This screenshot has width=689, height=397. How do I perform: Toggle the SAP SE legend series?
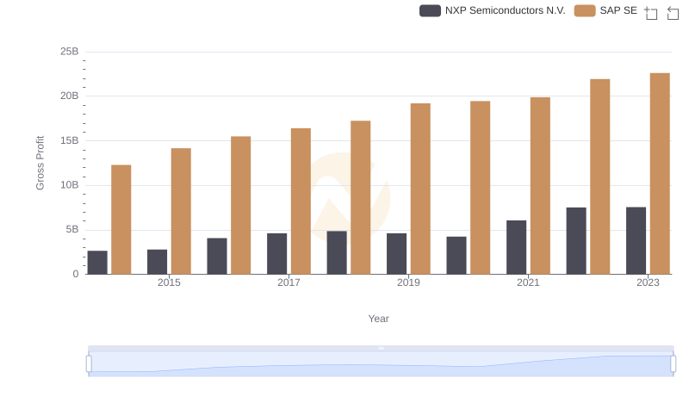click(x=605, y=10)
